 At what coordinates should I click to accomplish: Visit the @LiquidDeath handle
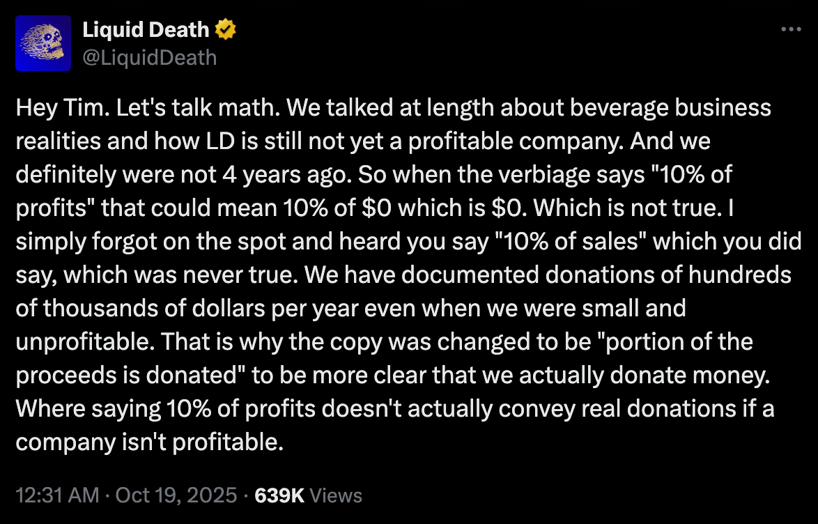pos(150,57)
